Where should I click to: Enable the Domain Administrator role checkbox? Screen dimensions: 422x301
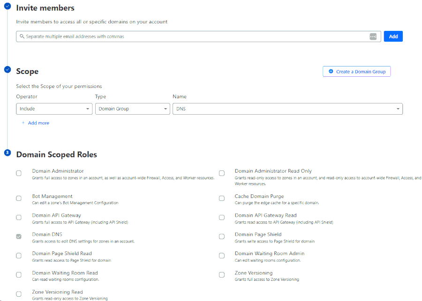pyautogui.click(x=19, y=173)
